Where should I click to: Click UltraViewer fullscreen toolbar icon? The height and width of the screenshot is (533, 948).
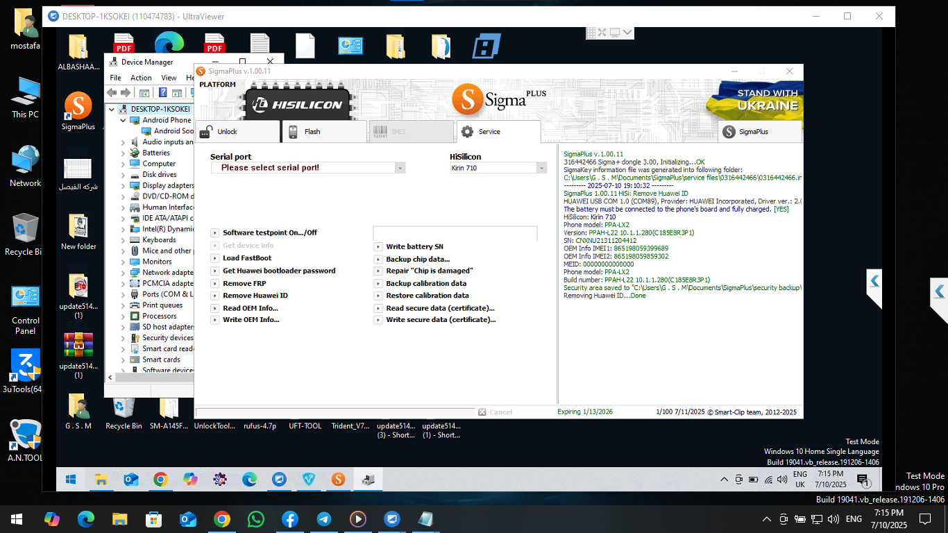click(602, 33)
